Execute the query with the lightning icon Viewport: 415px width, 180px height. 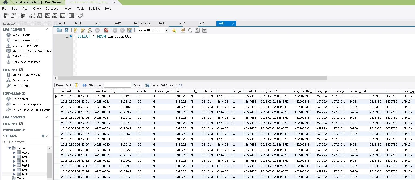click(x=76, y=30)
